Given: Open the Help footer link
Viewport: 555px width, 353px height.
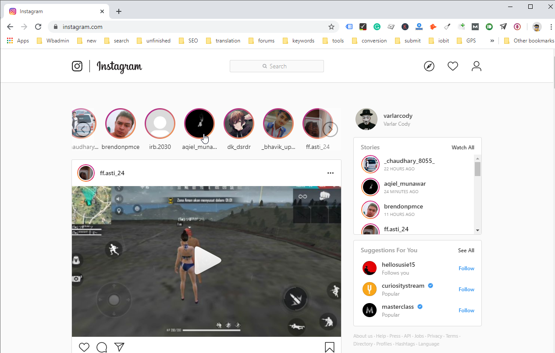Looking at the screenshot, I should [x=381, y=336].
